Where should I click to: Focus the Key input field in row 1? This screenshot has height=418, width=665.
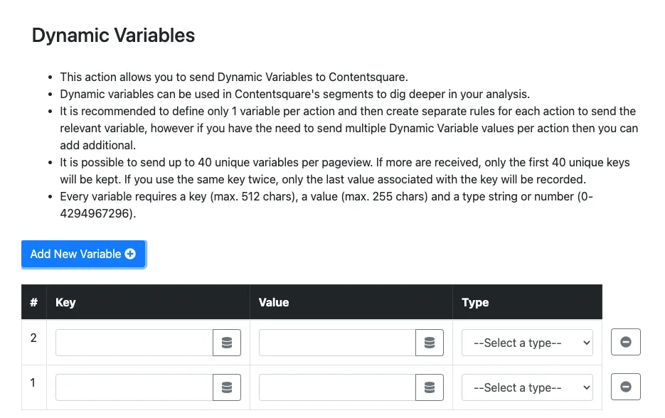pos(134,387)
